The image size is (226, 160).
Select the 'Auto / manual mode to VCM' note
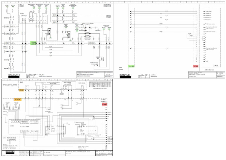click(67, 83)
